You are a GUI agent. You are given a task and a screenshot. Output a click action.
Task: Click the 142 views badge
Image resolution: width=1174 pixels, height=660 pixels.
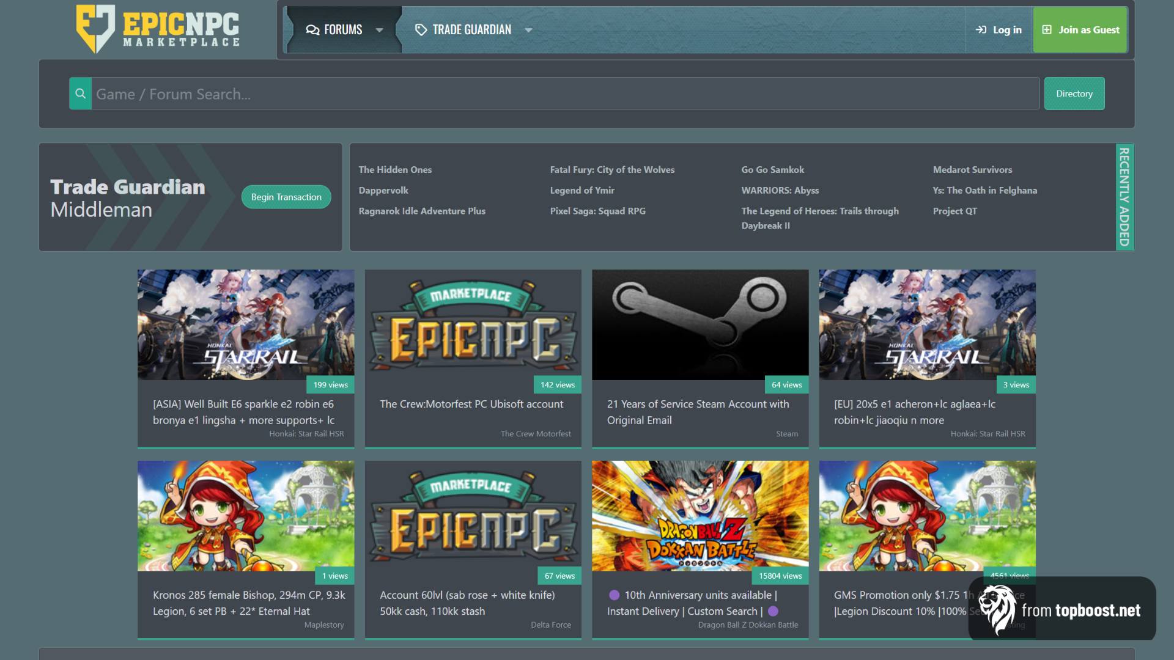[558, 385]
